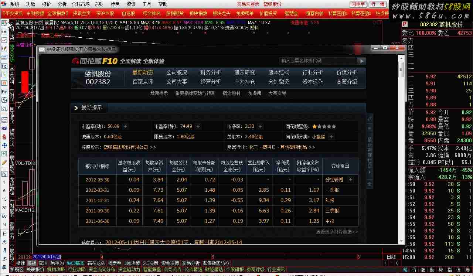Click the plus icon beside 小盘股
Viewport: 473px width, 276px height.
(x=331, y=137)
